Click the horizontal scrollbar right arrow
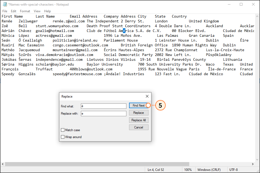 coord(253,164)
